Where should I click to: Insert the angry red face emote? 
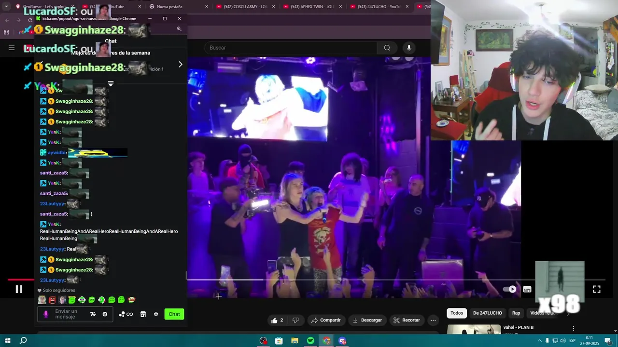tap(52, 300)
